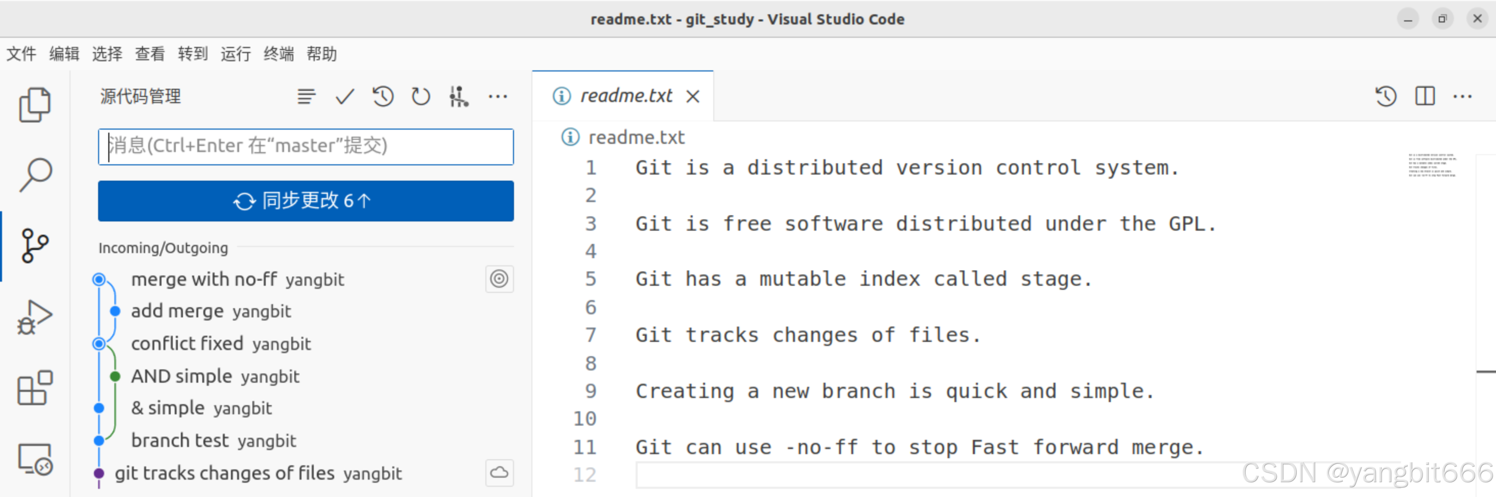This screenshot has height=497, width=1496.
Task: Open the source control more actions ellipsis
Action: (498, 96)
